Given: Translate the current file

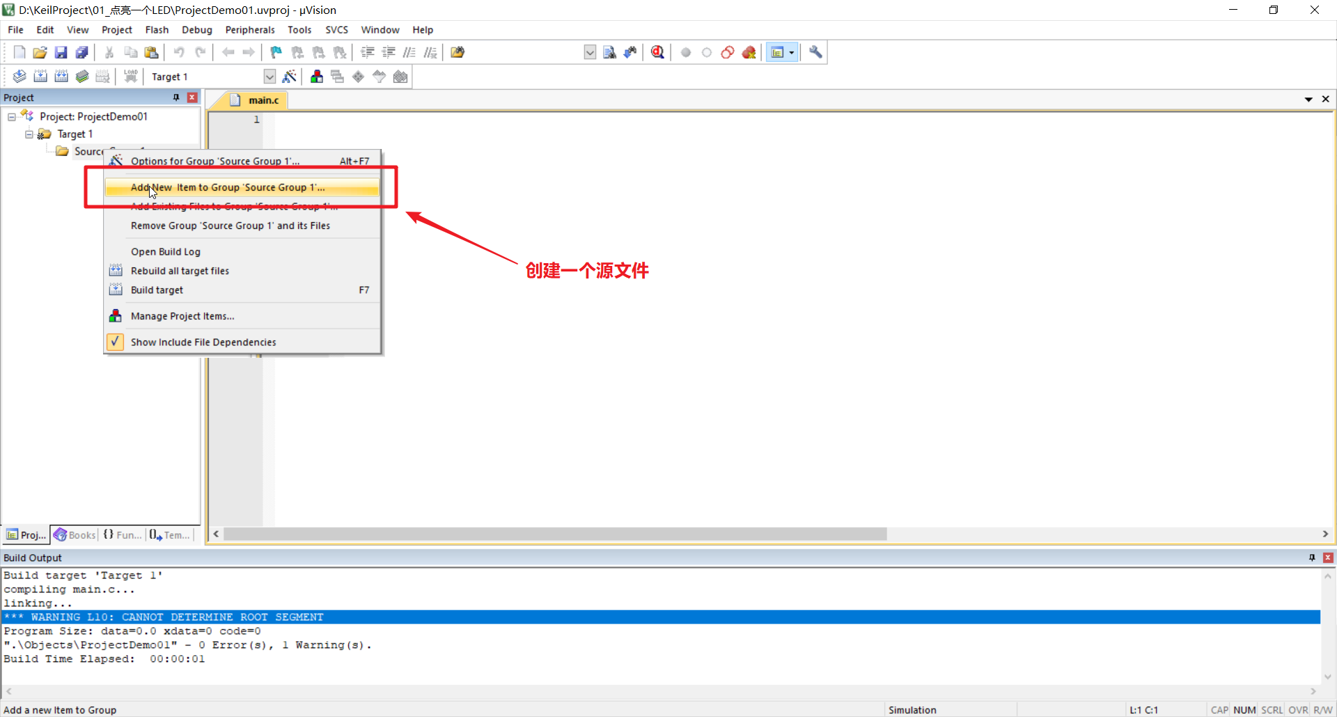Looking at the screenshot, I should tap(19, 77).
